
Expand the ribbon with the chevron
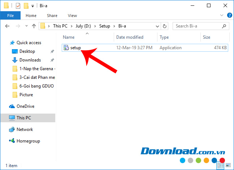click(222, 15)
